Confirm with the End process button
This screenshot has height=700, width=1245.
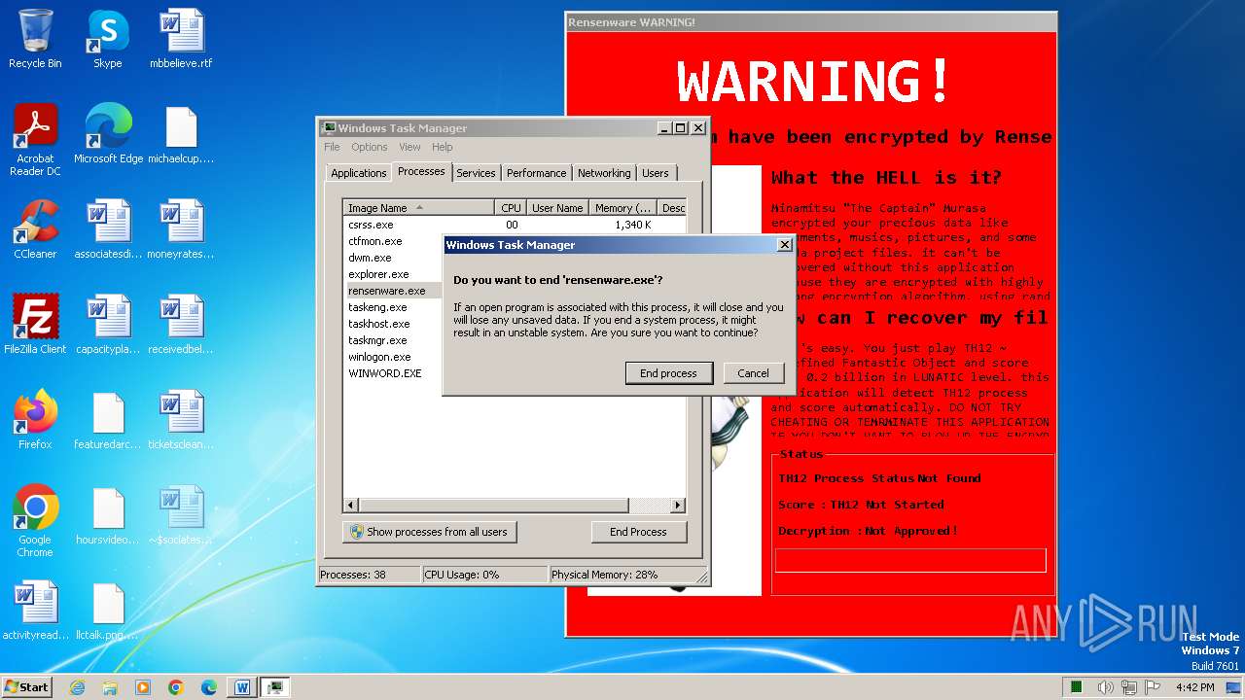668,373
